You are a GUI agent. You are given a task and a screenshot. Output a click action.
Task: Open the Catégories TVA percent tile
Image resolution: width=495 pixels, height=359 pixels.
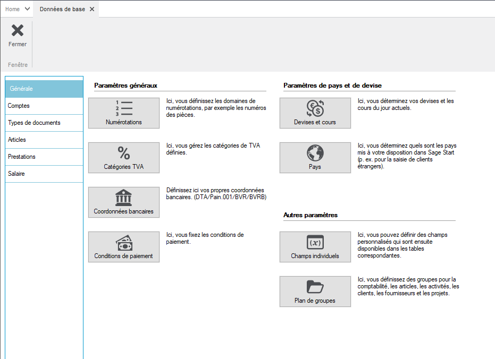pos(124,158)
